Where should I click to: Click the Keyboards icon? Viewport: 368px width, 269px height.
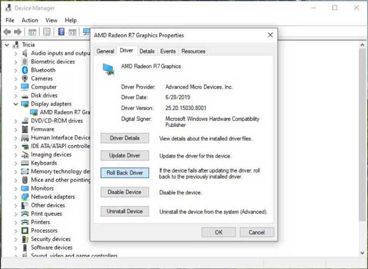click(25, 163)
